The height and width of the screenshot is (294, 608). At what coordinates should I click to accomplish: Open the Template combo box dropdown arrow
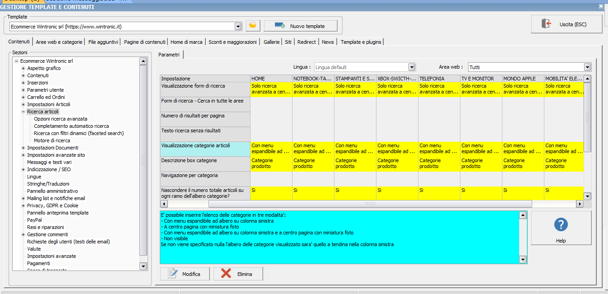(x=238, y=27)
